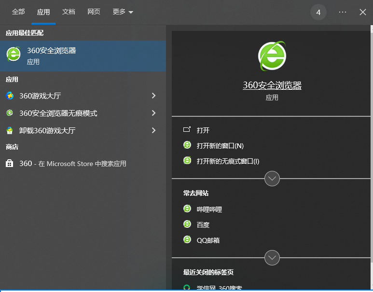Screen dimensions: 373x292
Task: Switch to the 全部 tab
Action: point(18,12)
